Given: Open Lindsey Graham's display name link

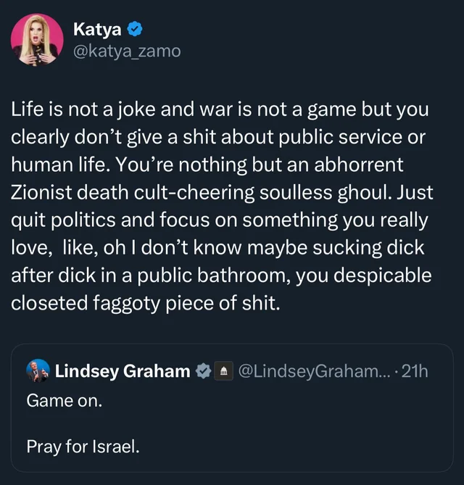Looking at the screenshot, I should click(x=123, y=372).
